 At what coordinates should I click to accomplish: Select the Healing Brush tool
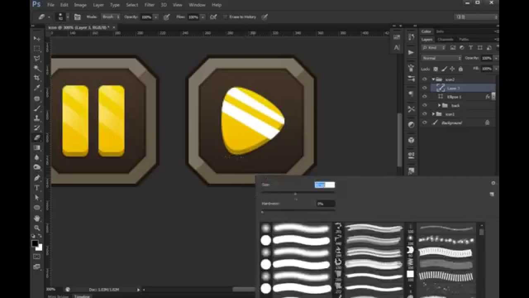click(x=37, y=99)
